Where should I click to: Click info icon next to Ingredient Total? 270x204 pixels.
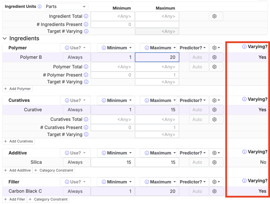coord(86,16)
